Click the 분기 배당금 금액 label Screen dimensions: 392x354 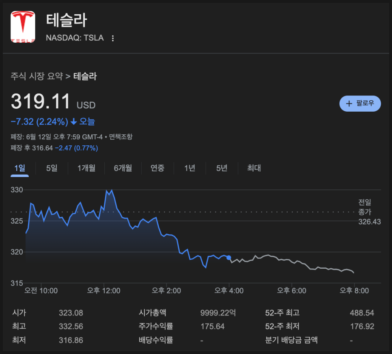pyautogui.click(x=291, y=340)
